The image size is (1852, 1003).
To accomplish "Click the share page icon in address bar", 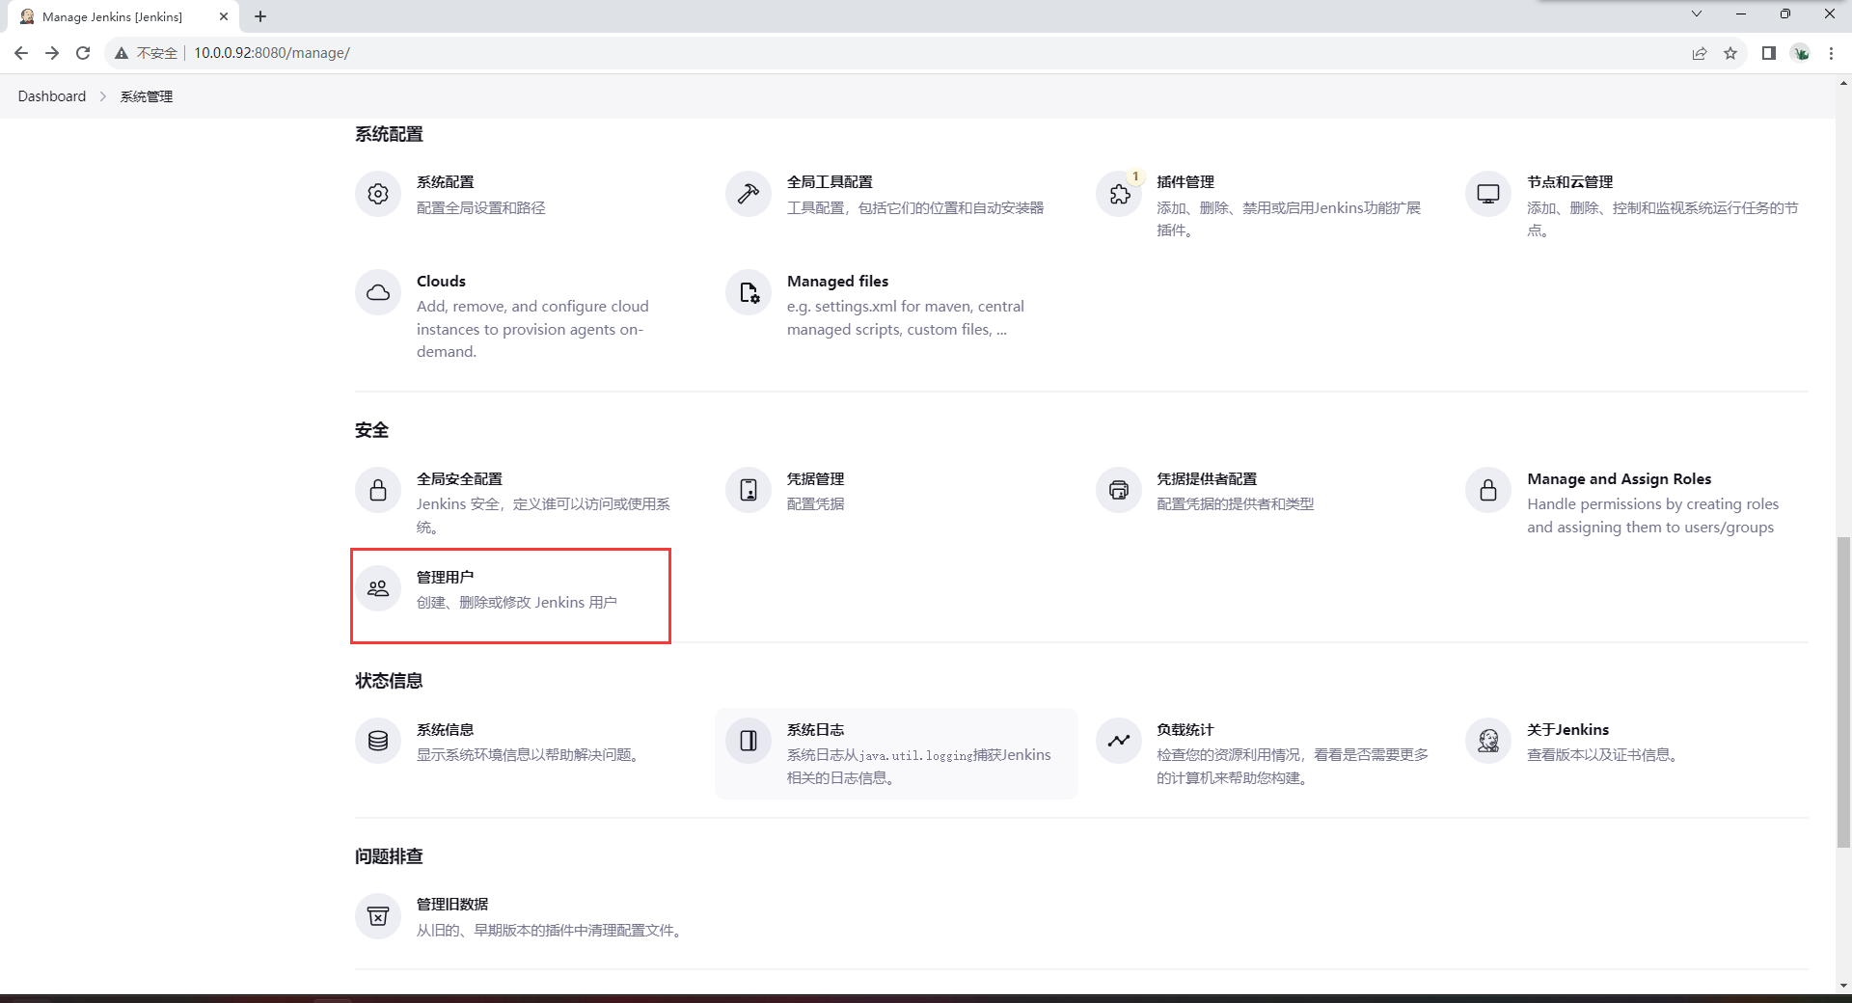I will click(x=1700, y=53).
